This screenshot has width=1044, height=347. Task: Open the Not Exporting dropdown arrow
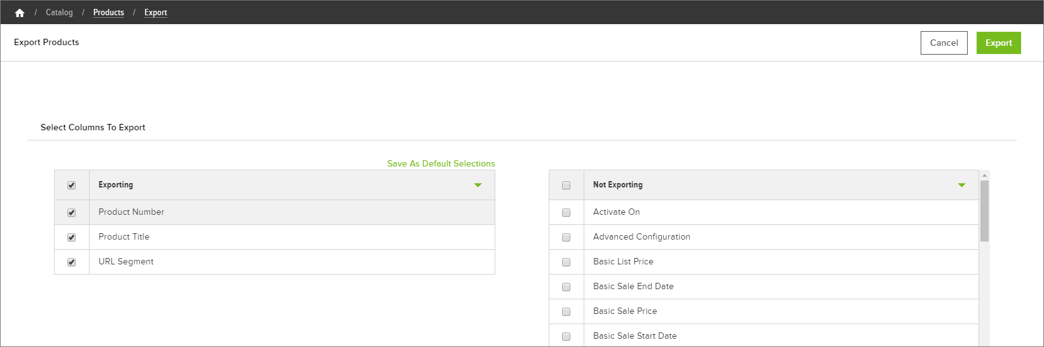point(961,185)
